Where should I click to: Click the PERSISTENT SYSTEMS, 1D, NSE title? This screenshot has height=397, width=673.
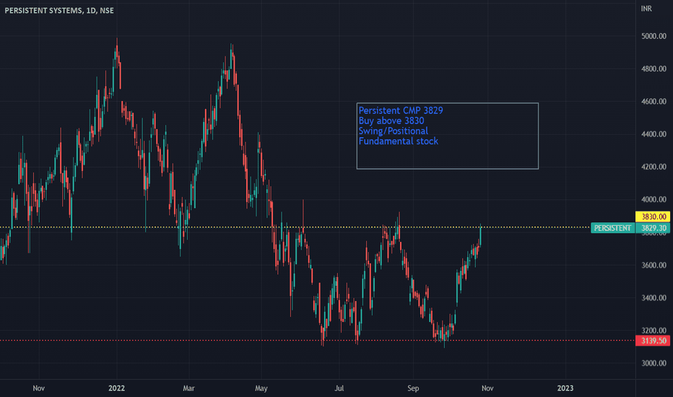tap(59, 10)
